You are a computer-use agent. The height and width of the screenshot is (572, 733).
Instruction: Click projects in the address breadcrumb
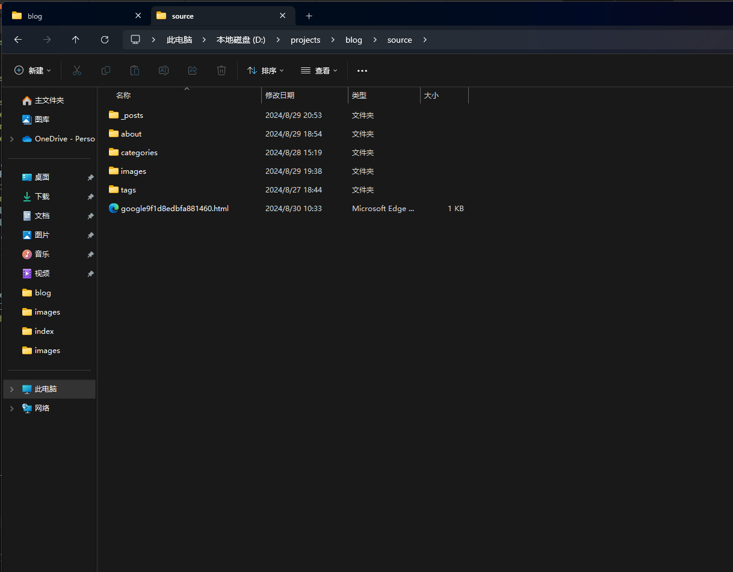click(305, 40)
